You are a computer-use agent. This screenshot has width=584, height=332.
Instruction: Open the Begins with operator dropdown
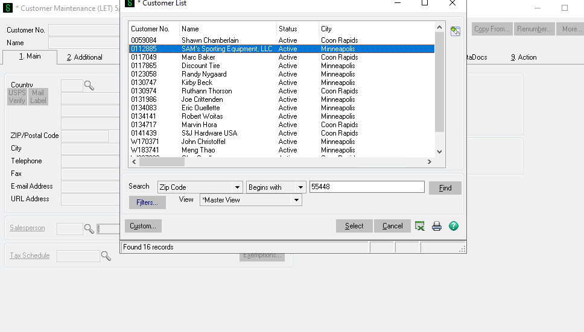coord(300,187)
